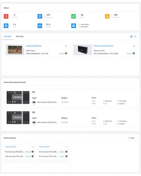Click the channel 58 preview thumbnail

tap(18, 117)
